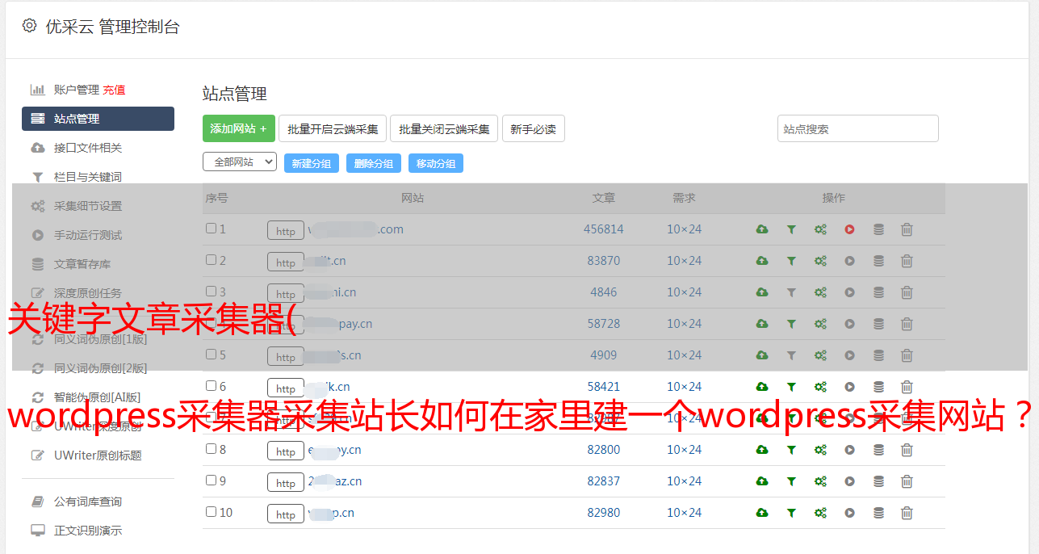This screenshot has width=1039, height=554.
Task: Click trash delete icon in row 1
Action: tap(907, 229)
